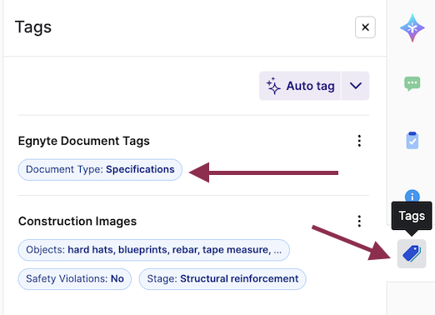This screenshot has width=435, height=315.
Task: Click the Stage: Structural reinforcement tag
Action: (x=222, y=279)
